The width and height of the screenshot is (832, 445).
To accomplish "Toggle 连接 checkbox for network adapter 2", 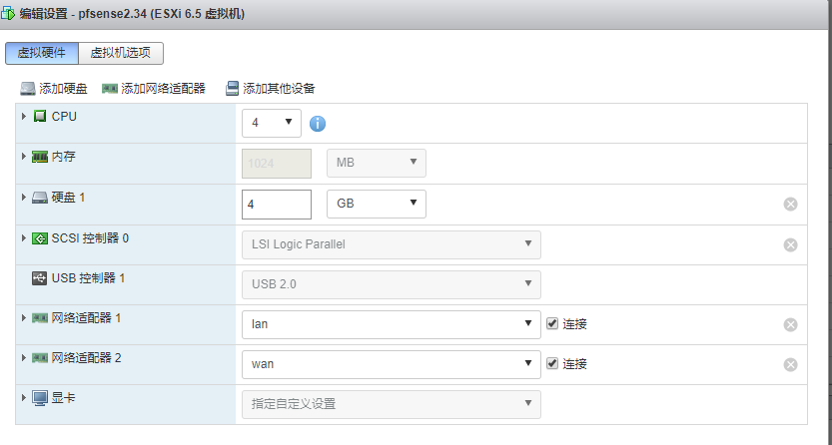I will coord(552,364).
